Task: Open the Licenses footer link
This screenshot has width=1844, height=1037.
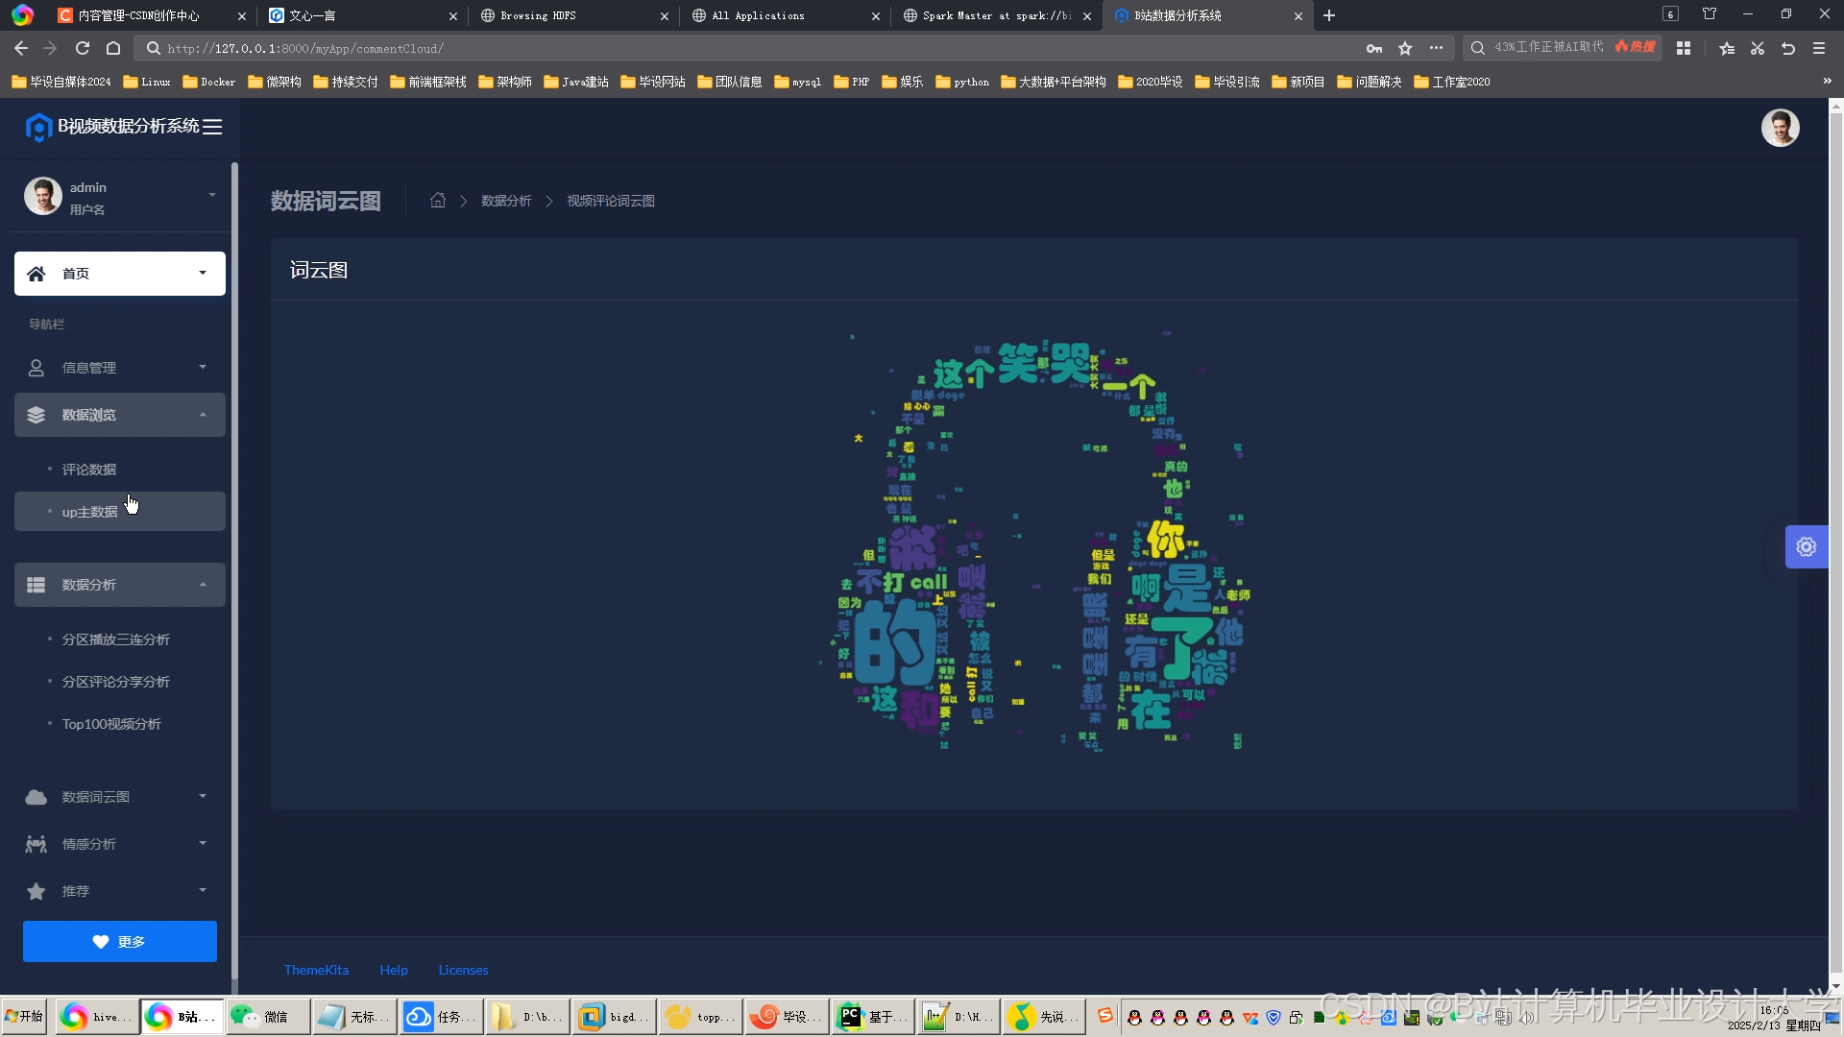Action: click(x=463, y=970)
